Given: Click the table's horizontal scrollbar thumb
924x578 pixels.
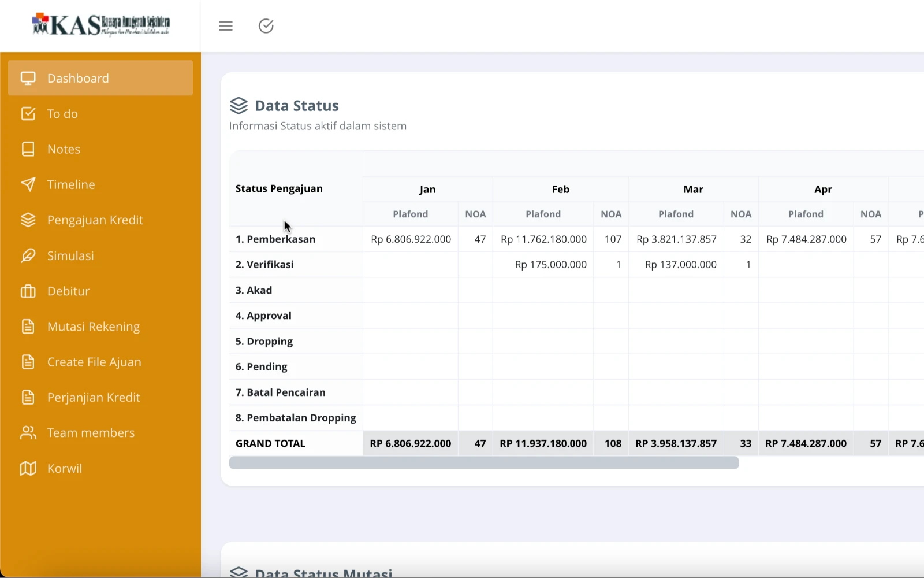Looking at the screenshot, I should (x=484, y=463).
